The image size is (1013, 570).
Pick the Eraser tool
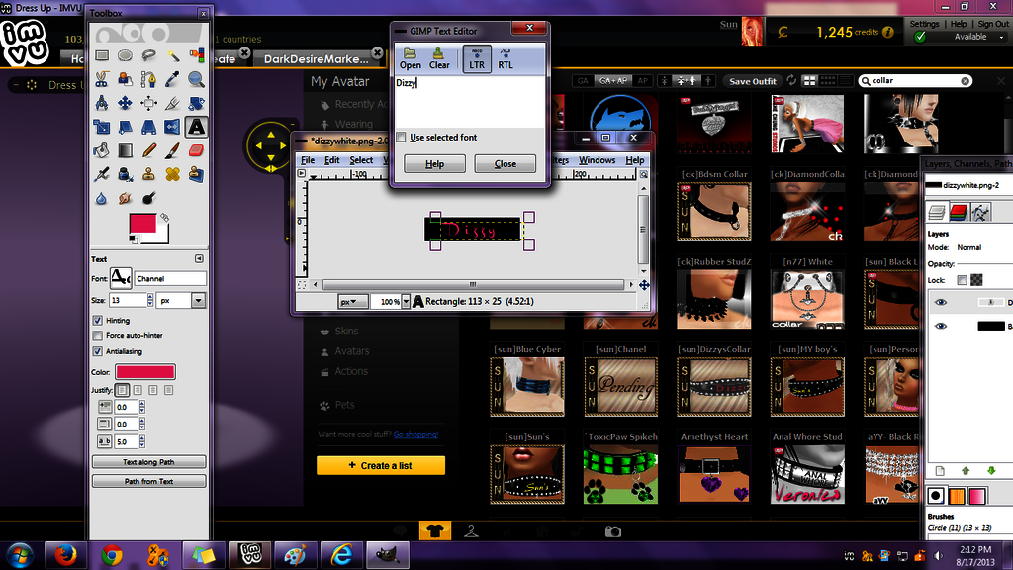point(197,150)
